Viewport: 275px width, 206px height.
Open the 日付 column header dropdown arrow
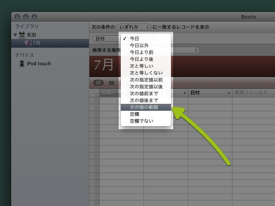coord(229,93)
